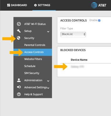Select the blurred blocked device entry

tap(77, 67)
